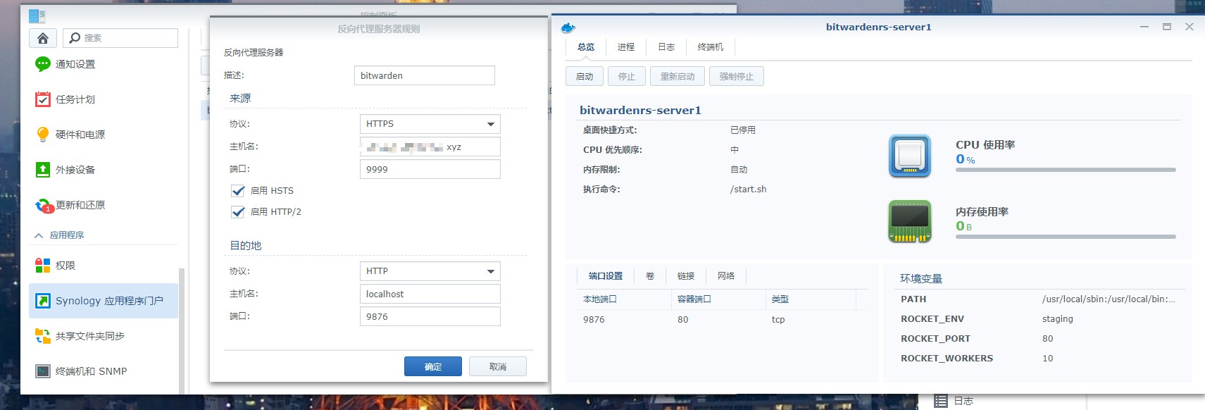Image resolution: width=1205 pixels, height=410 pixels.
Task: Click the Control Panel window title icon
Action: (37, 15)
